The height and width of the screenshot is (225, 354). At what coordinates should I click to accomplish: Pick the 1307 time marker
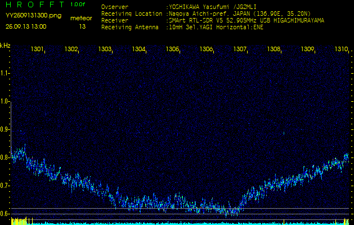point(240,49)
